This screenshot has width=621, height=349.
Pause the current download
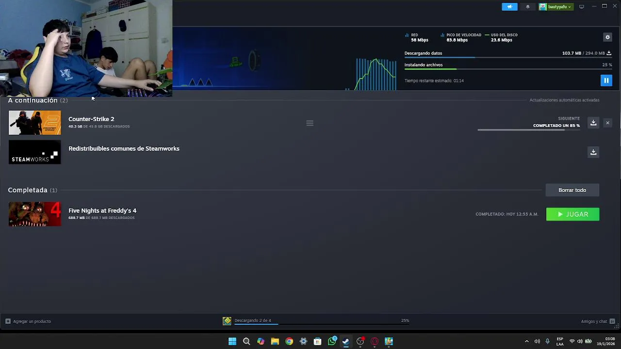click(x=606, y=80)
